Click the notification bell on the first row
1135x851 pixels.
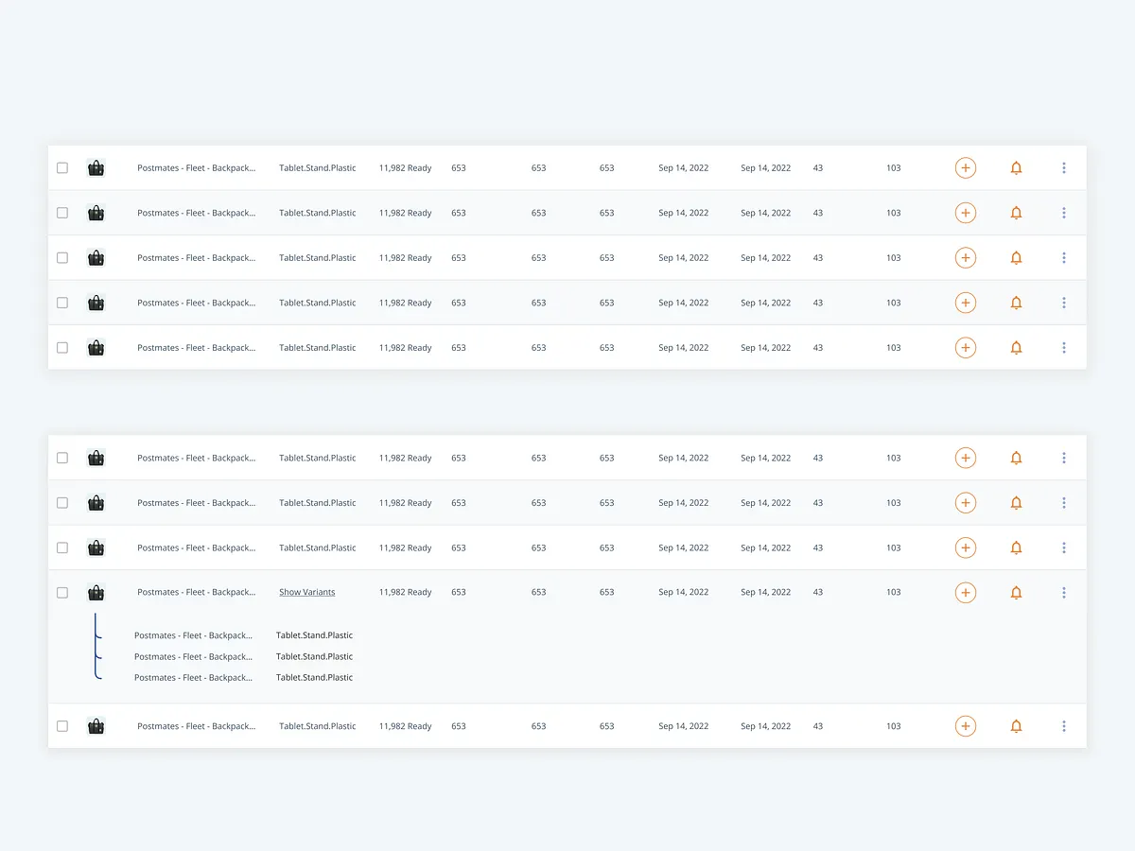pyautogui.click(x=1016, y=167)
